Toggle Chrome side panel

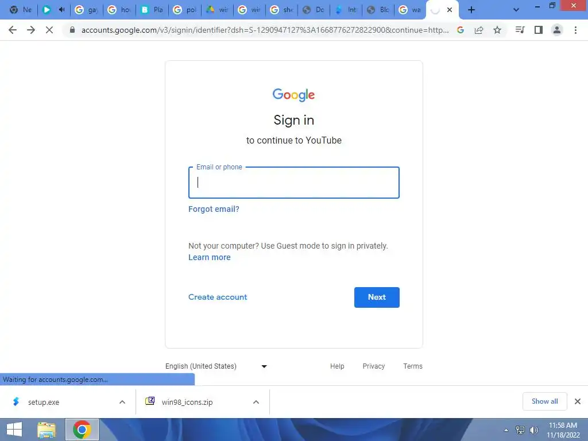[x=539, y=30]
